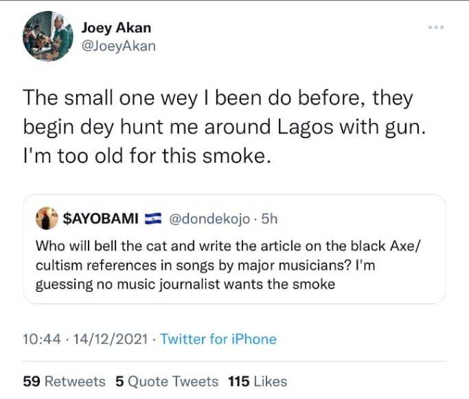Screen dimensions: 469x399
Task: Click the 5h timestamp on quoted tweet
Action: [x=269, y=219]
